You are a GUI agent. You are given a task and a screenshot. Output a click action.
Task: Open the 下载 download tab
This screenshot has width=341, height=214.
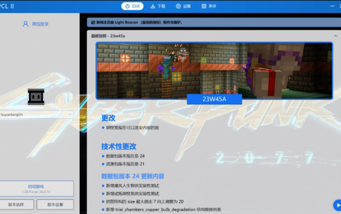click(158, 6)
